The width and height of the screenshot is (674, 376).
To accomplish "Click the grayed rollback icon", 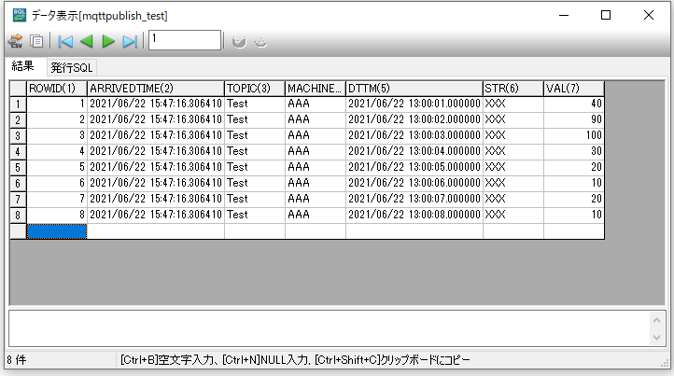I will [260, 42].
